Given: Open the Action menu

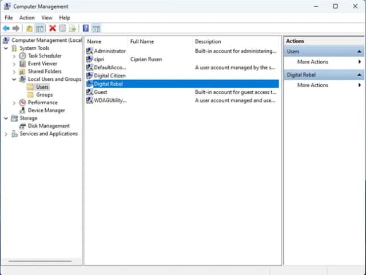Looking at the screenshot, I should [x=27, y=18].
